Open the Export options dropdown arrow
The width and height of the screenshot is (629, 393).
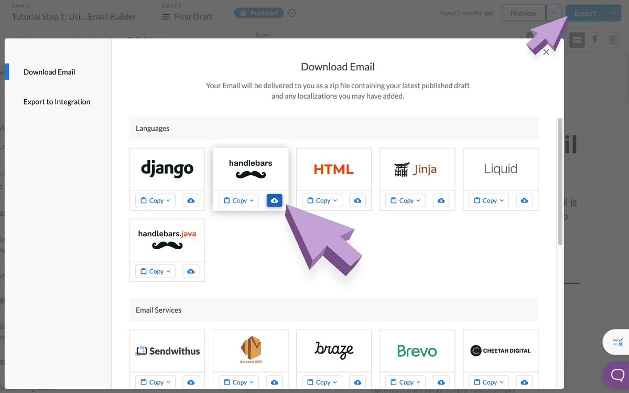click(x=613, y=13)
